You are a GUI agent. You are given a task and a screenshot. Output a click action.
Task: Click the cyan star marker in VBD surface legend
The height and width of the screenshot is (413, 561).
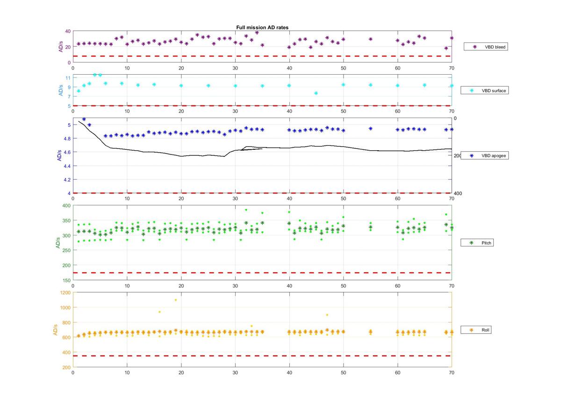pyautogui.click(x=471, y=90)
